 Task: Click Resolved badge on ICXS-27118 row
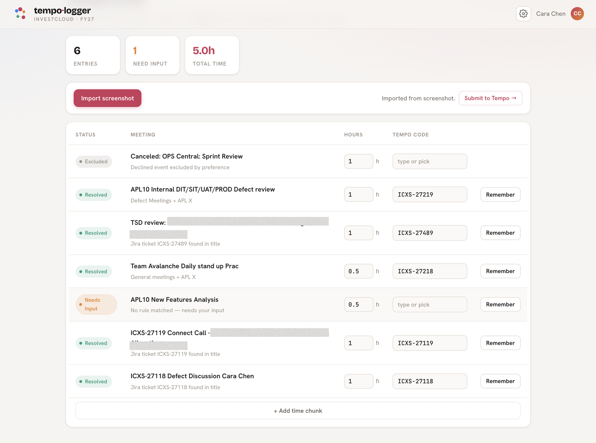[x=93, y=381]
